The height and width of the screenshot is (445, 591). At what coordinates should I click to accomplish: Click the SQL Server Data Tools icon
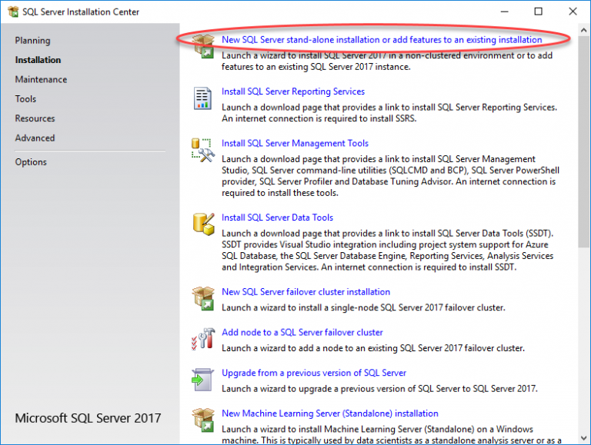(x=203, y=224)
